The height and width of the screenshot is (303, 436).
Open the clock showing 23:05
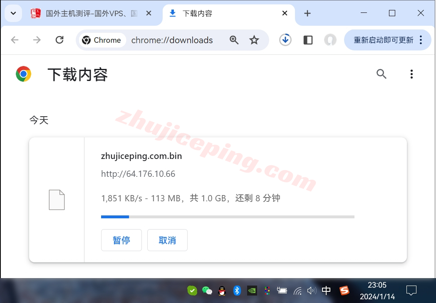(377, 291)
